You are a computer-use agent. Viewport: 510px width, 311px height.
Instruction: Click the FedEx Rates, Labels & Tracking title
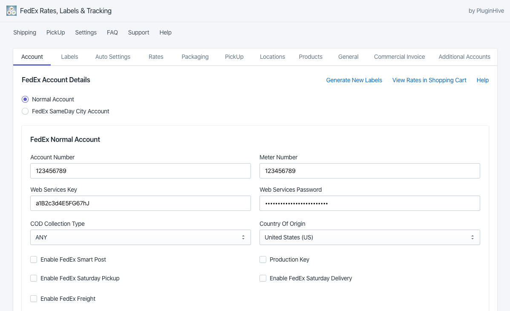click(66, 11)
